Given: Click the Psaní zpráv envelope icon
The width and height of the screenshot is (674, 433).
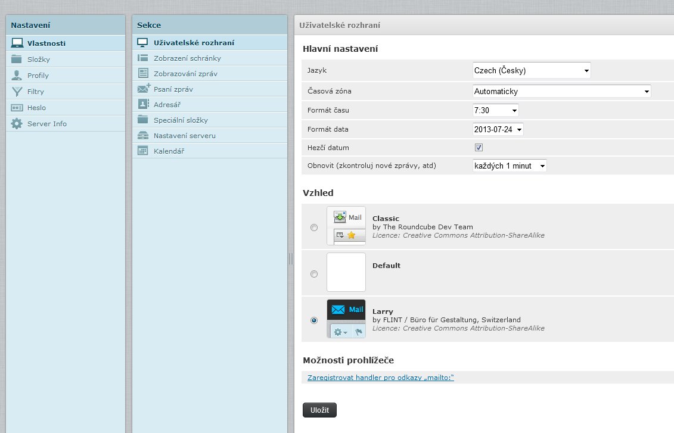Looking at the screenshot, I should 143,89.
